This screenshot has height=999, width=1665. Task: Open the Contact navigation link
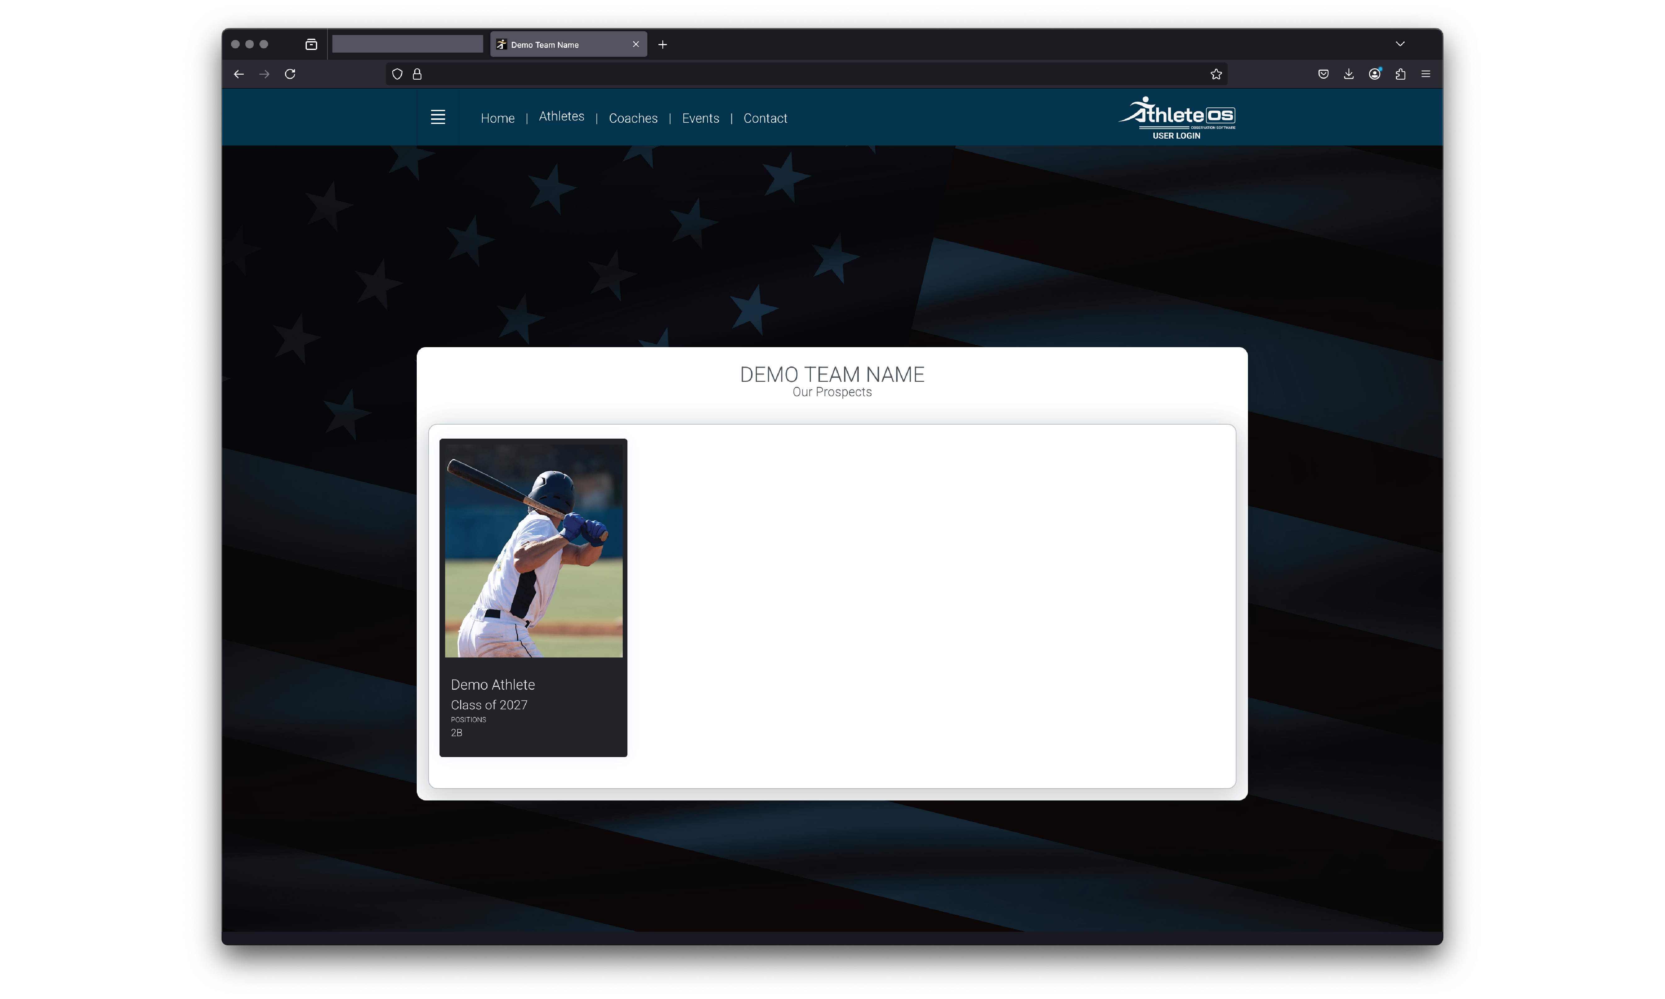765,119
